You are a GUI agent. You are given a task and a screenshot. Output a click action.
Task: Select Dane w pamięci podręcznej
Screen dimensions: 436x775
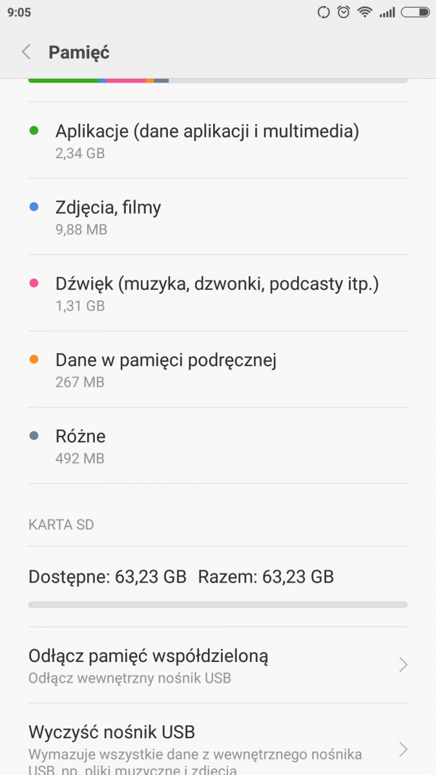(x=166, y=369)
